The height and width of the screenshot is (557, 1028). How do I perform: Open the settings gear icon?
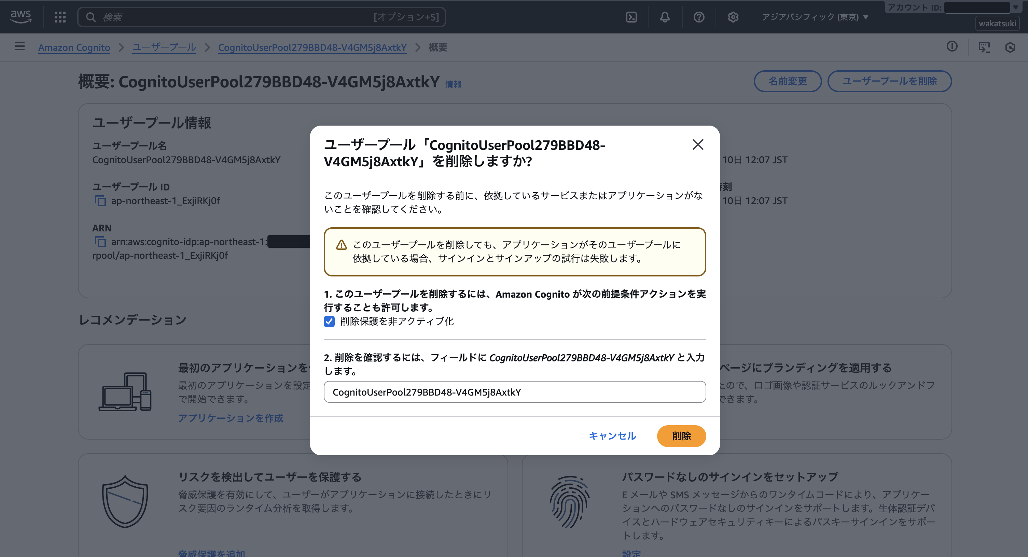[x=733, y=17]
